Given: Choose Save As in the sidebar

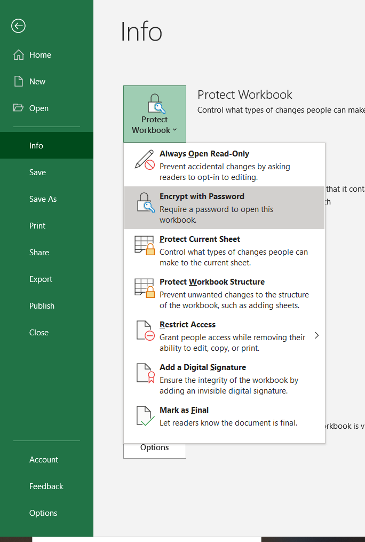Looking at the screenshot, I should (x=46, y=199).
